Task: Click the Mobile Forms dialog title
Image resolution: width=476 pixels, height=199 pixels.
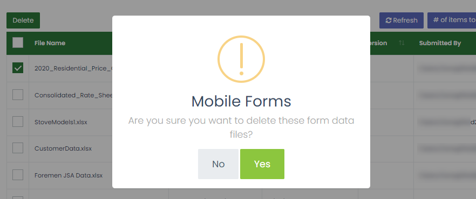Action: pos(241,101)
